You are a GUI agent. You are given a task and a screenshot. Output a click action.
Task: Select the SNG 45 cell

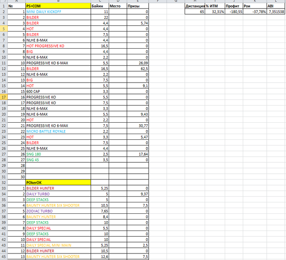[x=58, y=160]
